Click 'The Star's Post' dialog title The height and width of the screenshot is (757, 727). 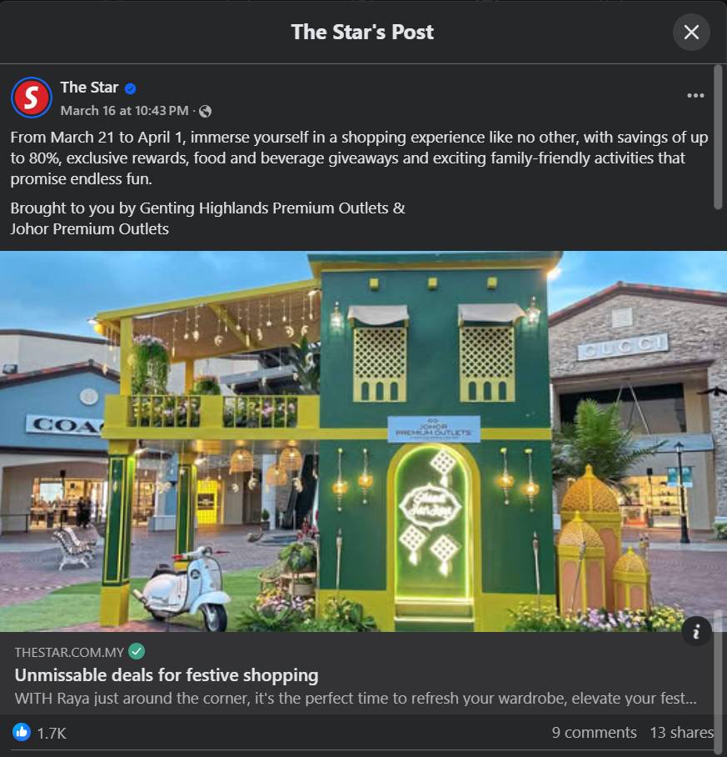pyautogui.click(x=362, y=32)
